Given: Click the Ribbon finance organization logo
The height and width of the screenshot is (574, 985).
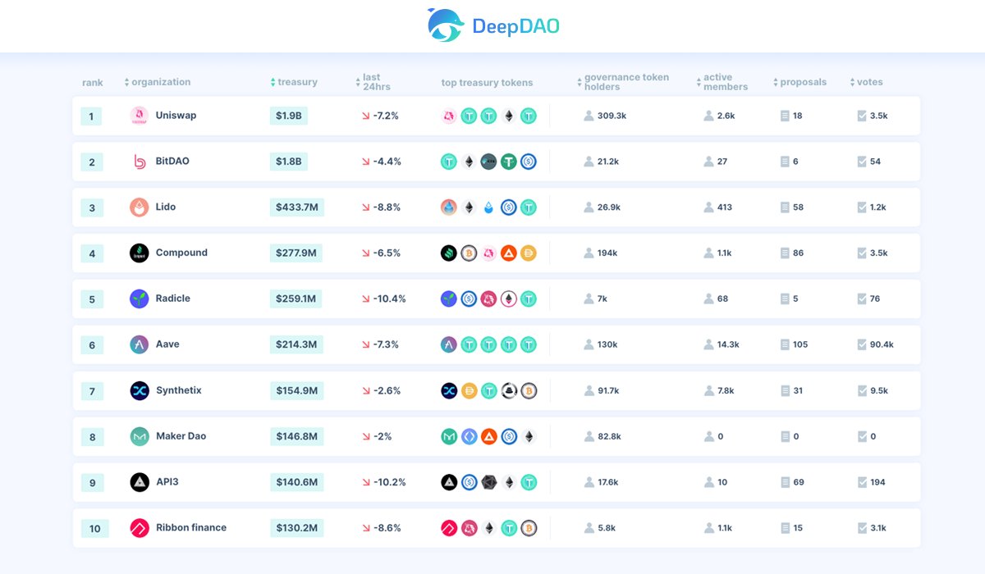Looking at the screenshot, I should pyautogui.click(x=139, y=528).
